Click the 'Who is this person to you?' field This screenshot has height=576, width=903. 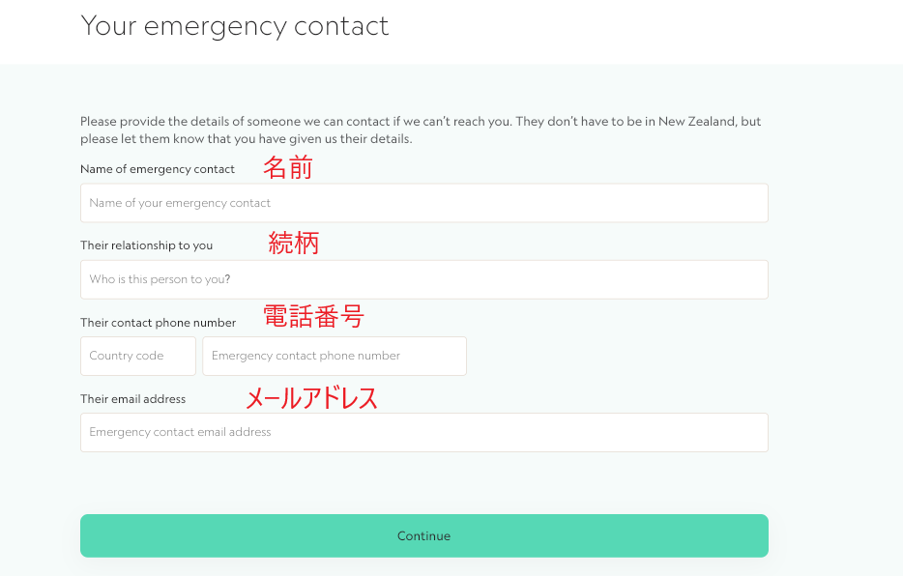click(423, 279)
